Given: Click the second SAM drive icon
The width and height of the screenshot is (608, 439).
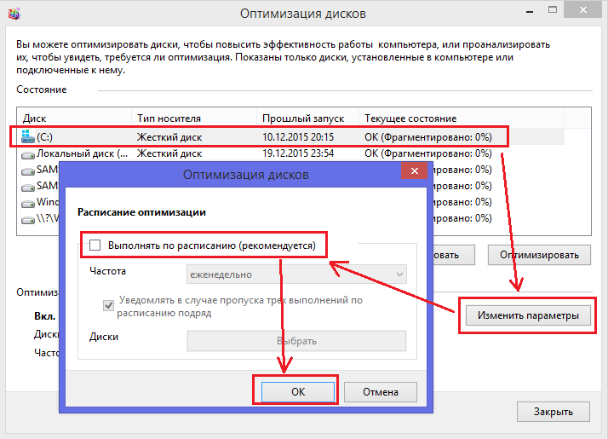Looking at the screenshot, I should click(28, 188).
